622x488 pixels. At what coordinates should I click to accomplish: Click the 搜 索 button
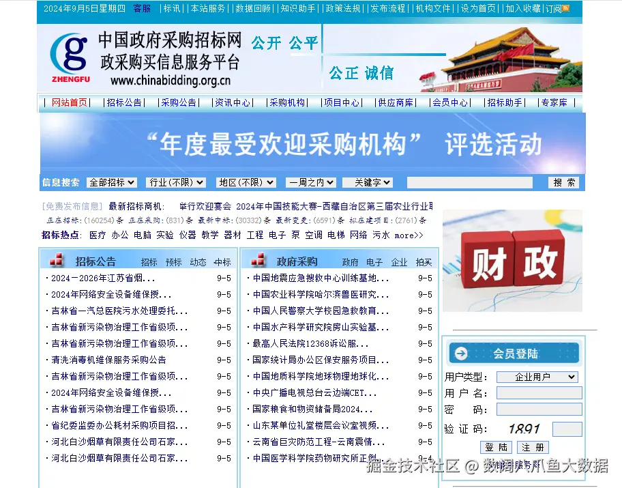563,182
